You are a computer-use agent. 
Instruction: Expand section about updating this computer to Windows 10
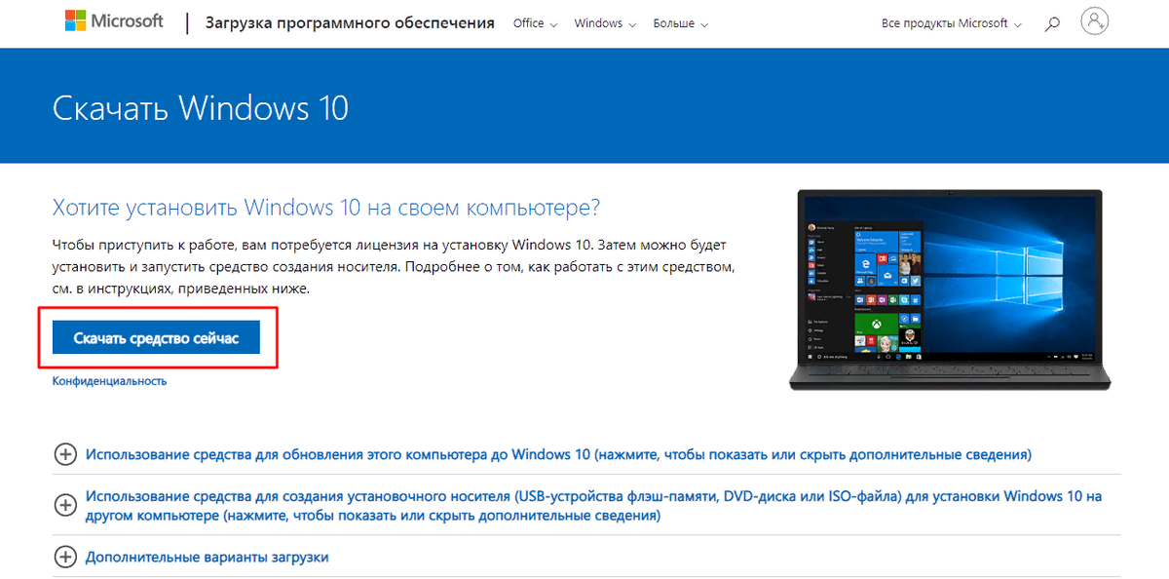click(x=544, y=454)
